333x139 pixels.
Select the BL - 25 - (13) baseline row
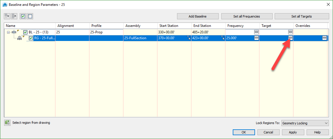click(38, 32)
